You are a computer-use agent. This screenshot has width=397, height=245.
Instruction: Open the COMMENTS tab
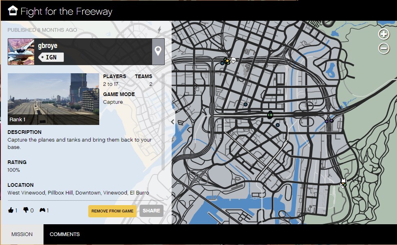65,234
